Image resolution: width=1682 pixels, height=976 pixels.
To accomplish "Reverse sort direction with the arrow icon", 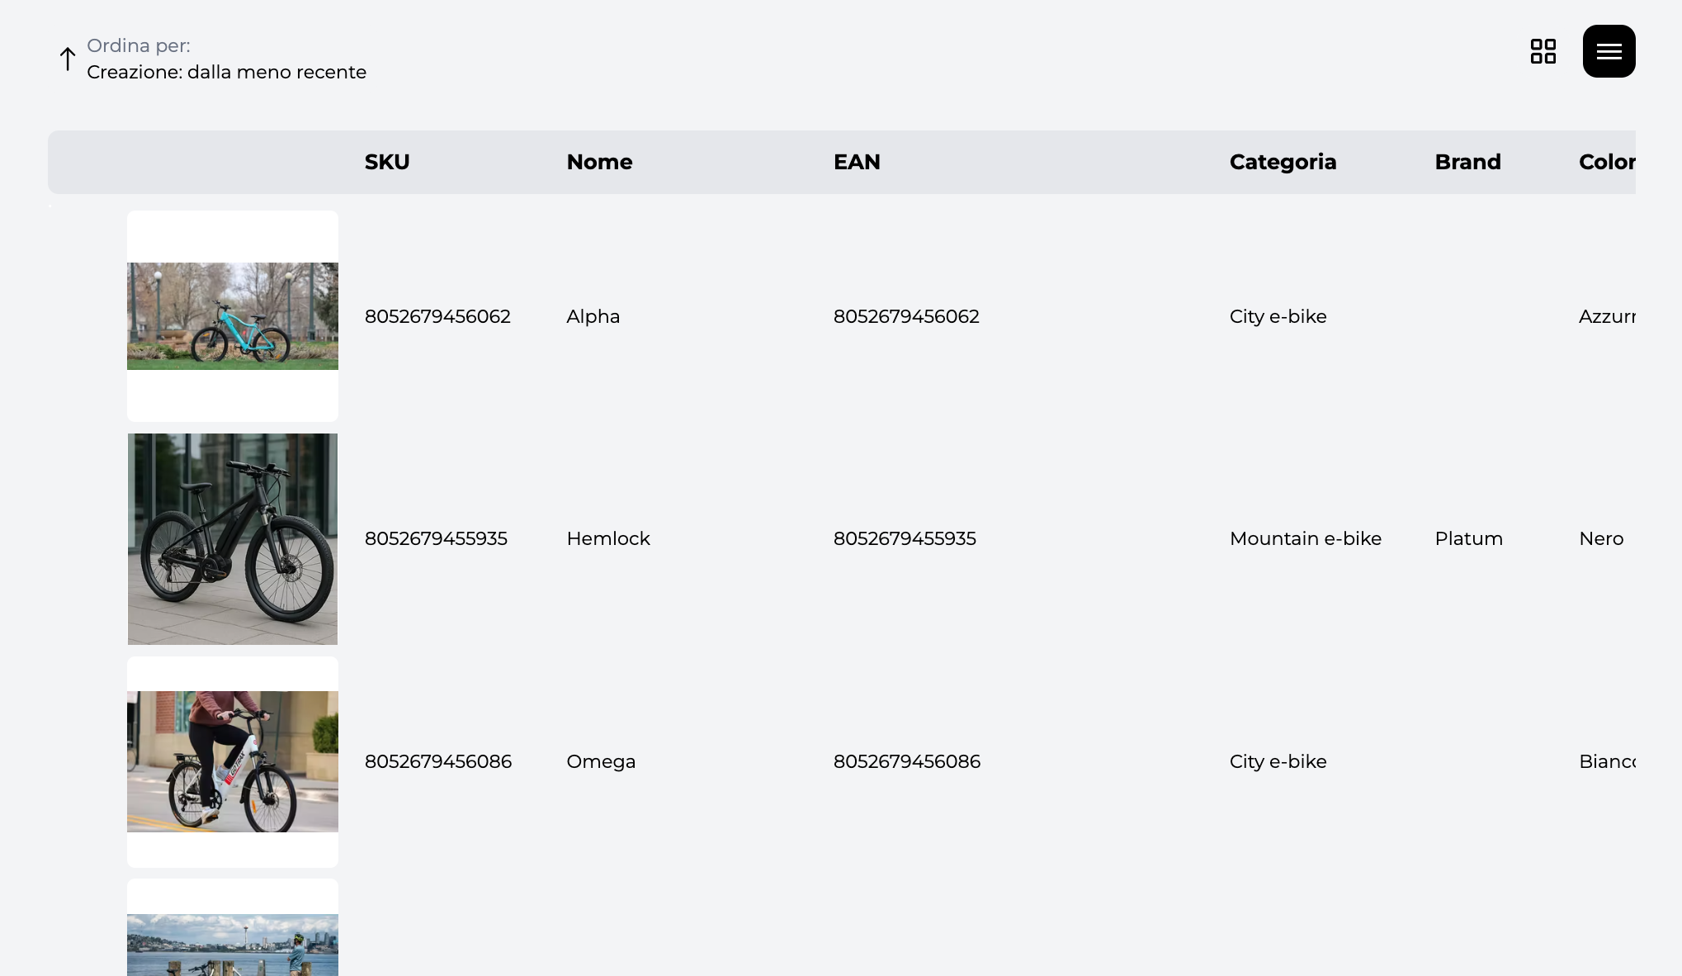I will tap(68, 59).
